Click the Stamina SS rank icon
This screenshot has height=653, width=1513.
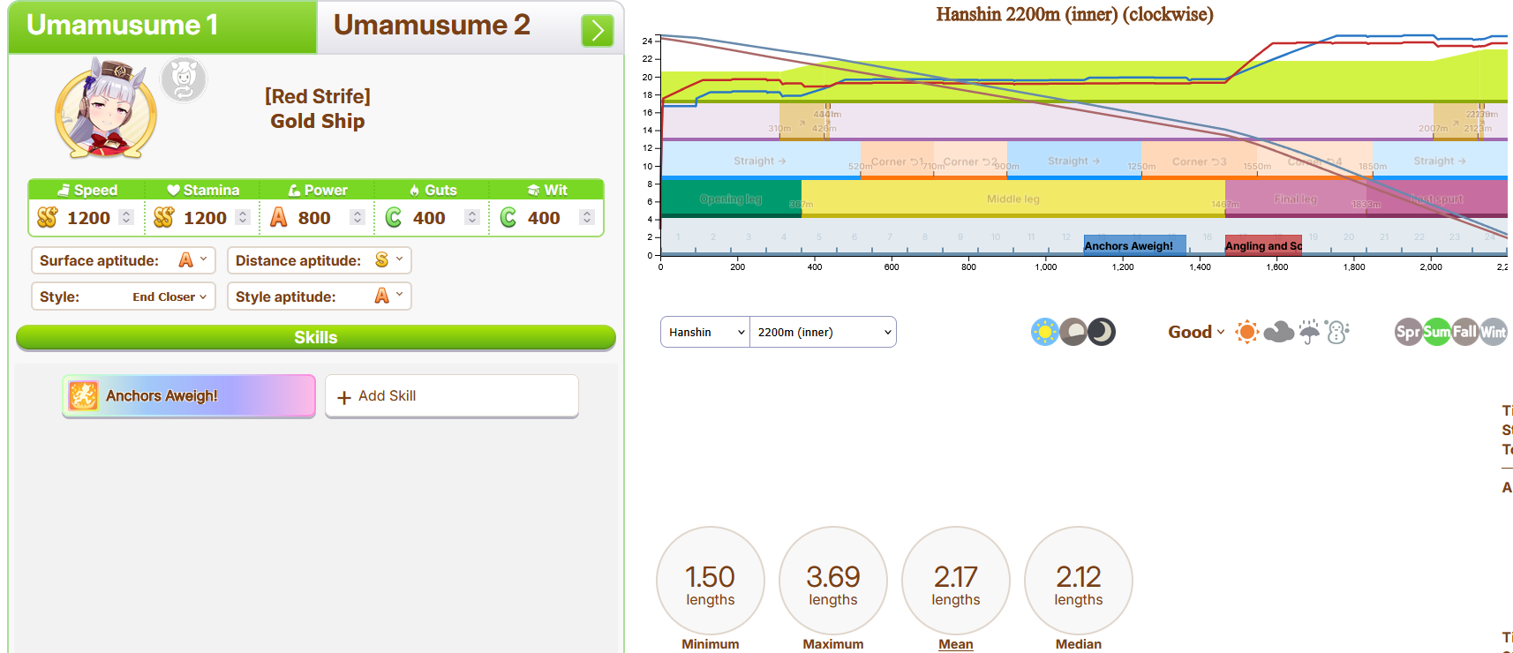164,217
